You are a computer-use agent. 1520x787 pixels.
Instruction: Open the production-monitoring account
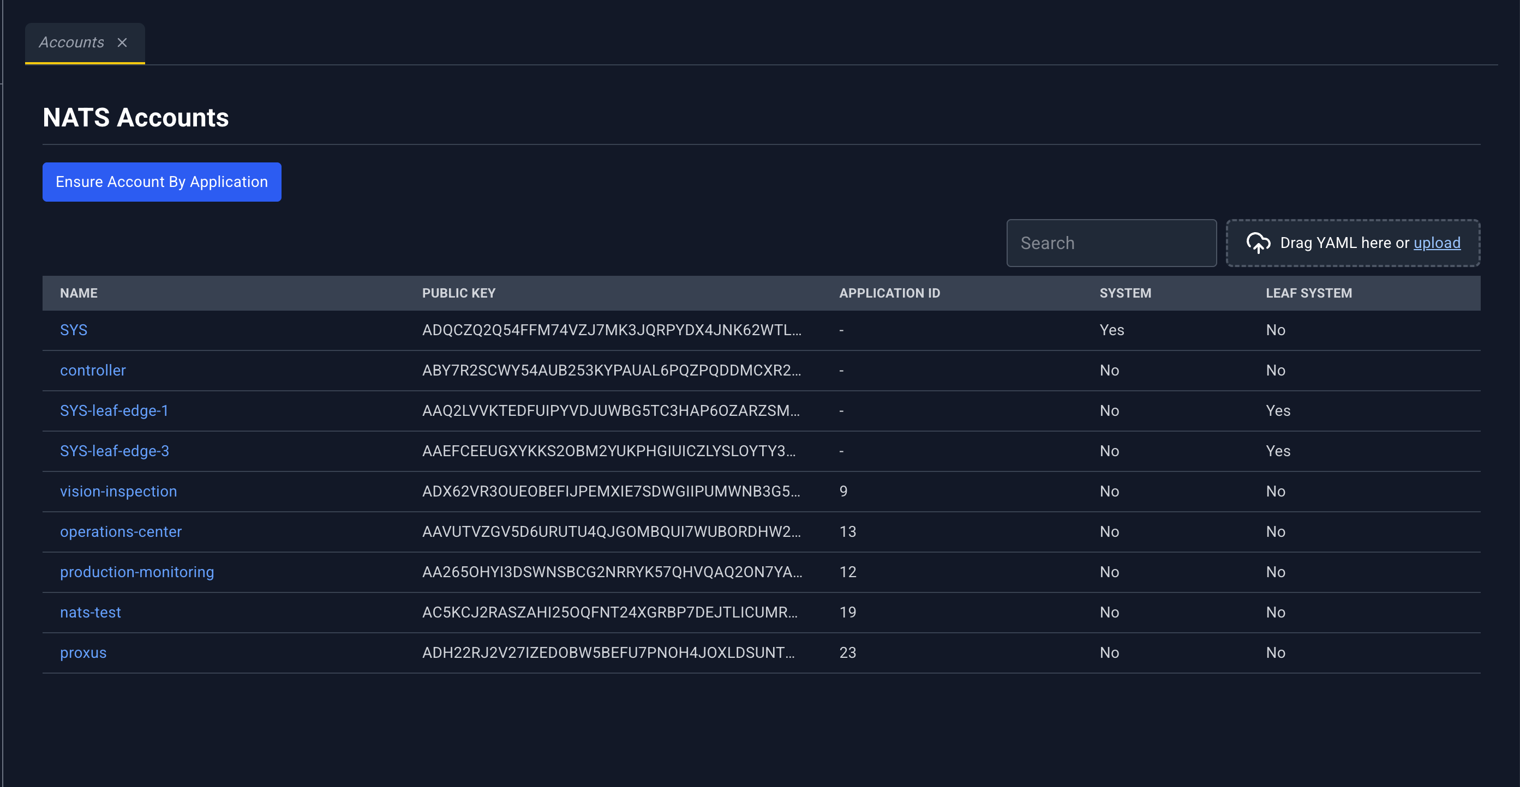pyautogui.click(x=137, y=572)
